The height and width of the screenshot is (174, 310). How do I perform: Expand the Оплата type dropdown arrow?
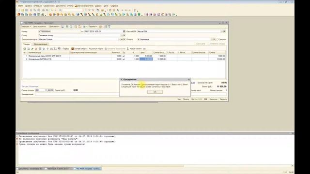pos(139,40)
